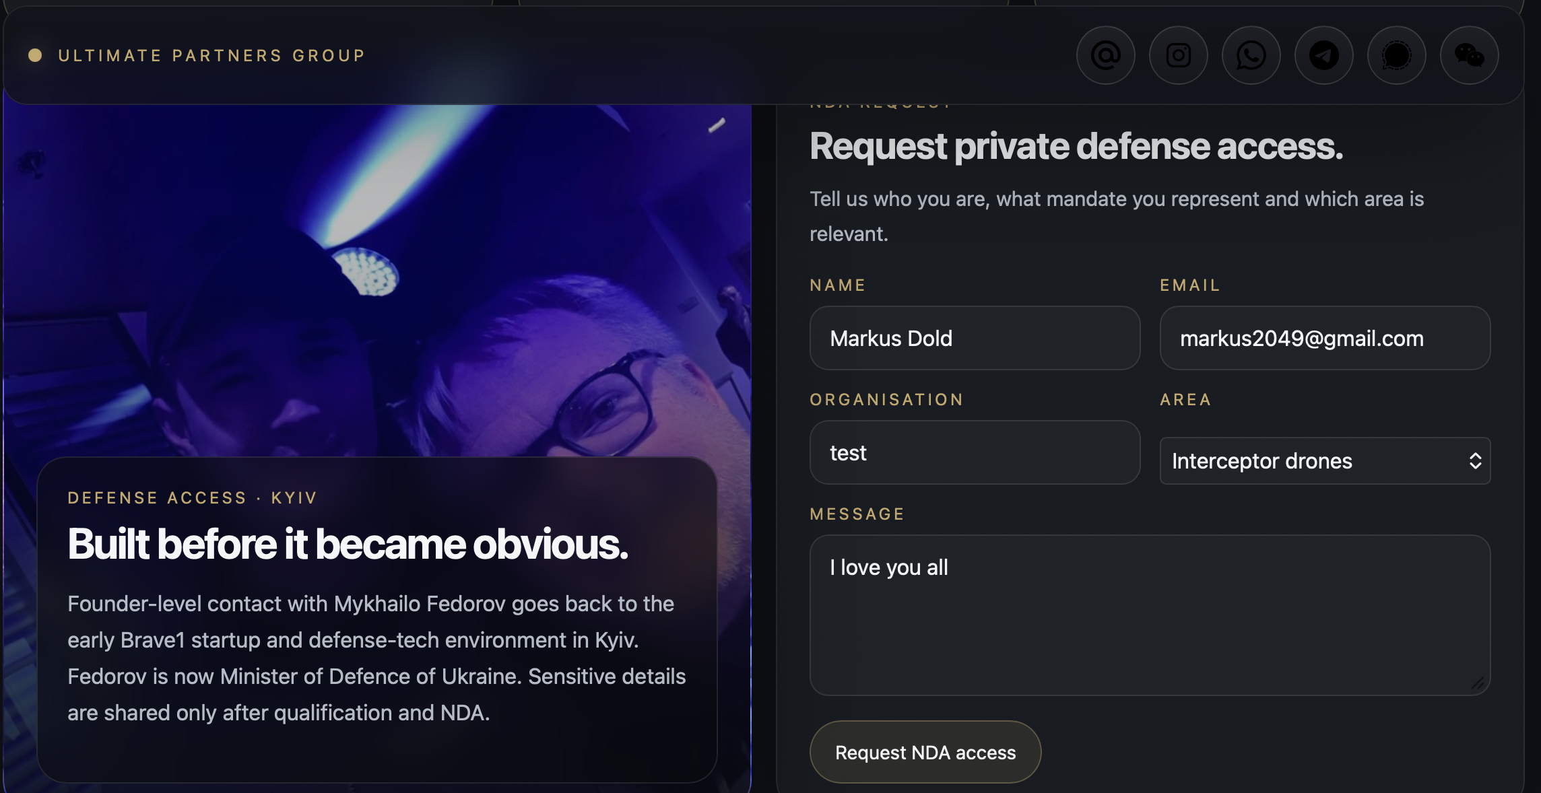This screenshot has height=793, width=1541.
Task: Click the Ultimate Partners Group brand link
Action: pyautogui.click(x=211, y=55)
